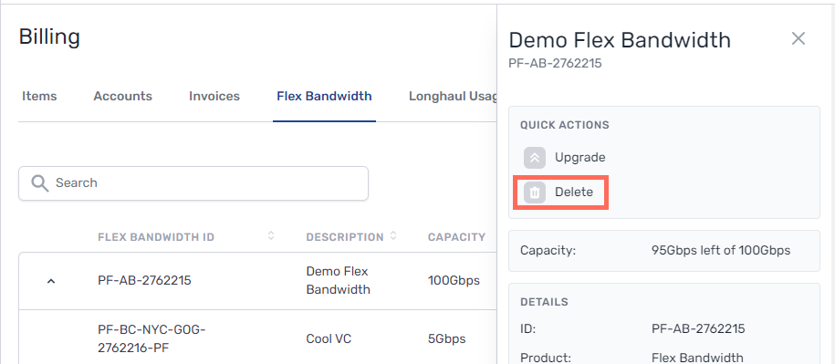The height and width of the screenshot is (364, 835).
Task: Click the DESCRIPTION column header
Action: click(345, 237)
